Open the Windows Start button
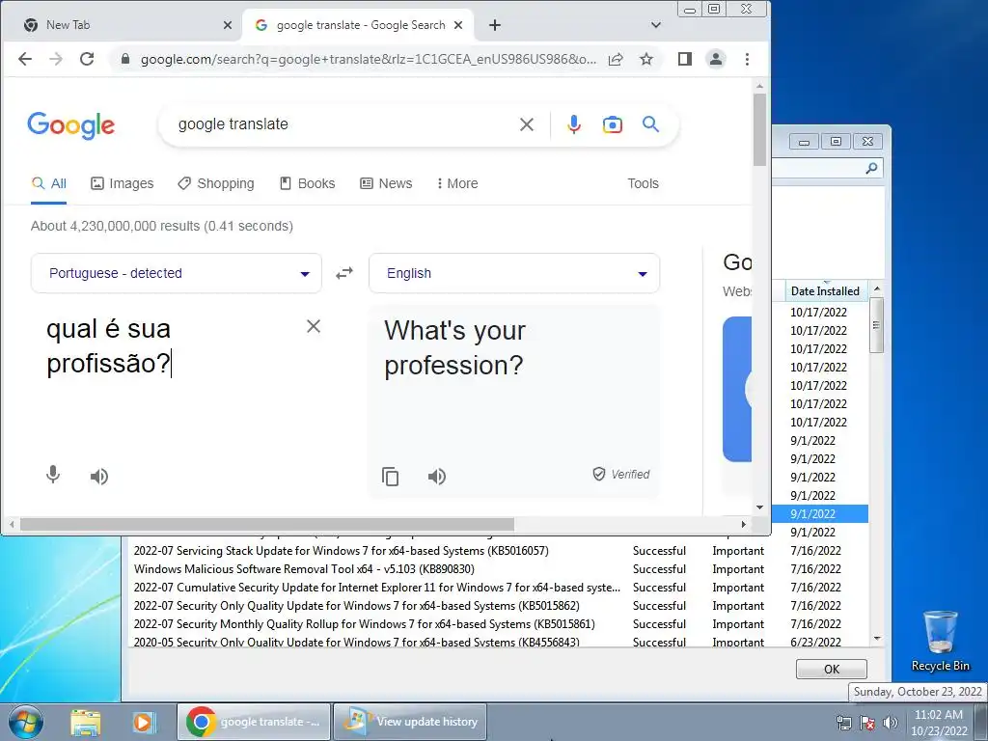The height and width of the screenshot is (741, 988). pos(25,722)
